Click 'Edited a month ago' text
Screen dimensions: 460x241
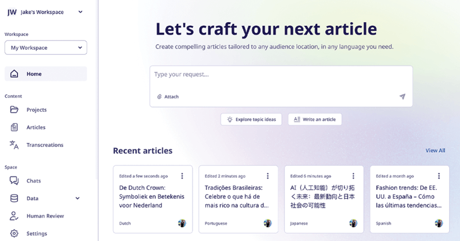(x=395, y=176)
